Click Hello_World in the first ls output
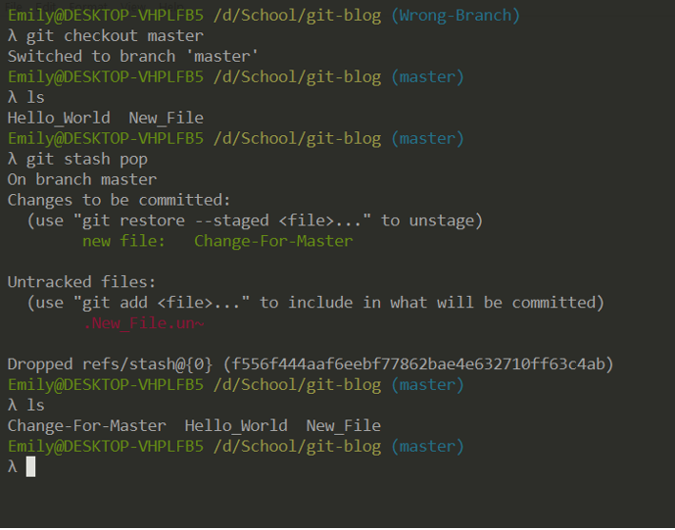Viewport: 675px width, 530px height. tap(59, 118)
